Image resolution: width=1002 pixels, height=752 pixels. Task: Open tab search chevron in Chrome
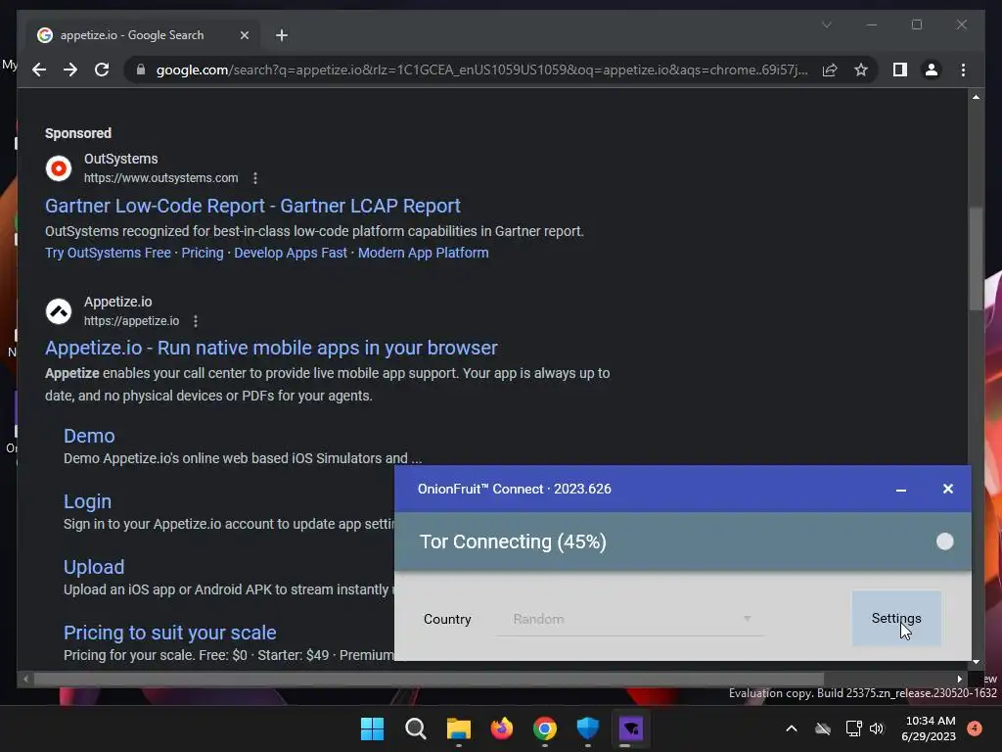click(826, 24)
